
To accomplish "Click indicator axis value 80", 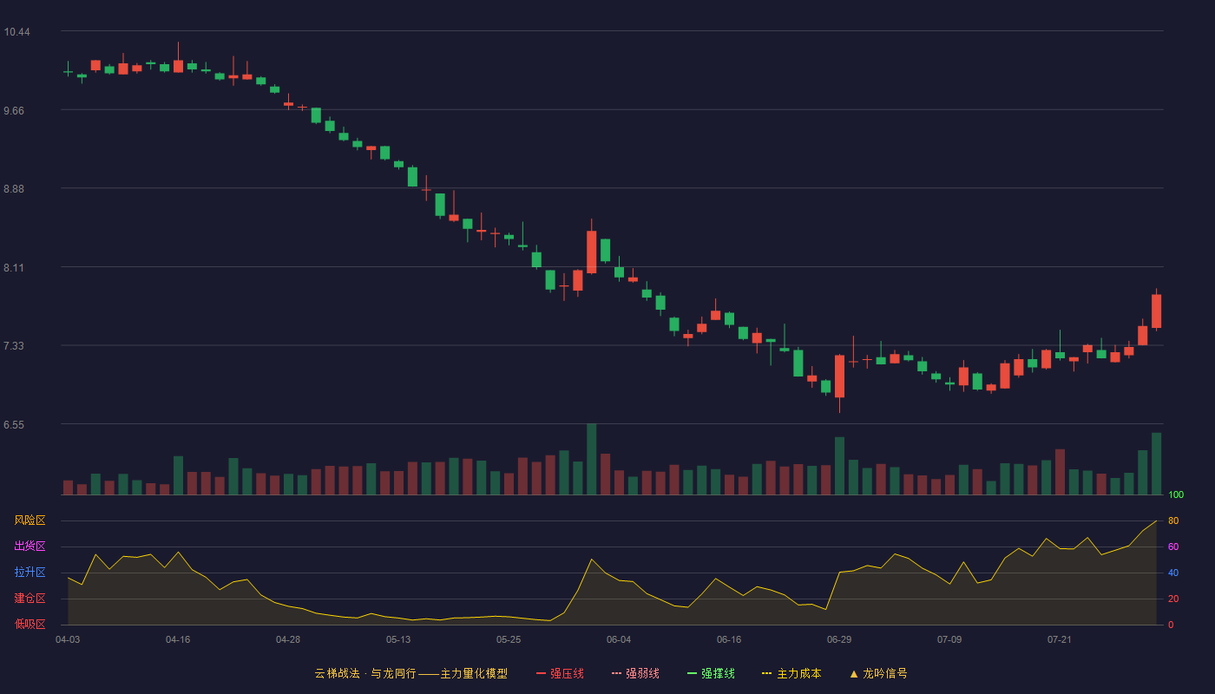I will pyautogui.click(x=1173, y=520).
